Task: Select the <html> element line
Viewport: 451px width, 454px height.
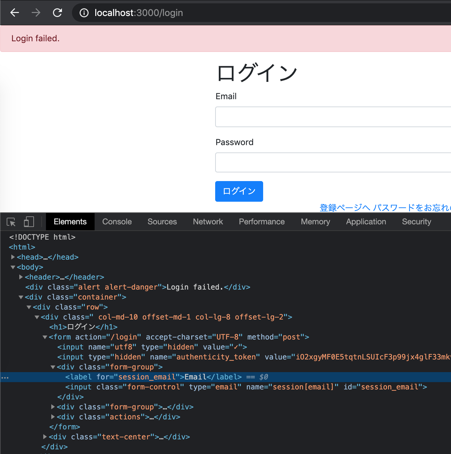Action: [22, 247]
